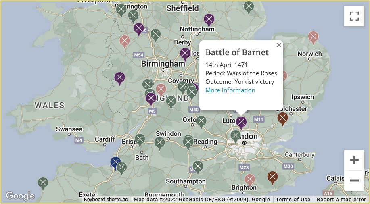Click the purple battle marker above Nottingham
The image size is (370, 204).
(x=209, y=19)
